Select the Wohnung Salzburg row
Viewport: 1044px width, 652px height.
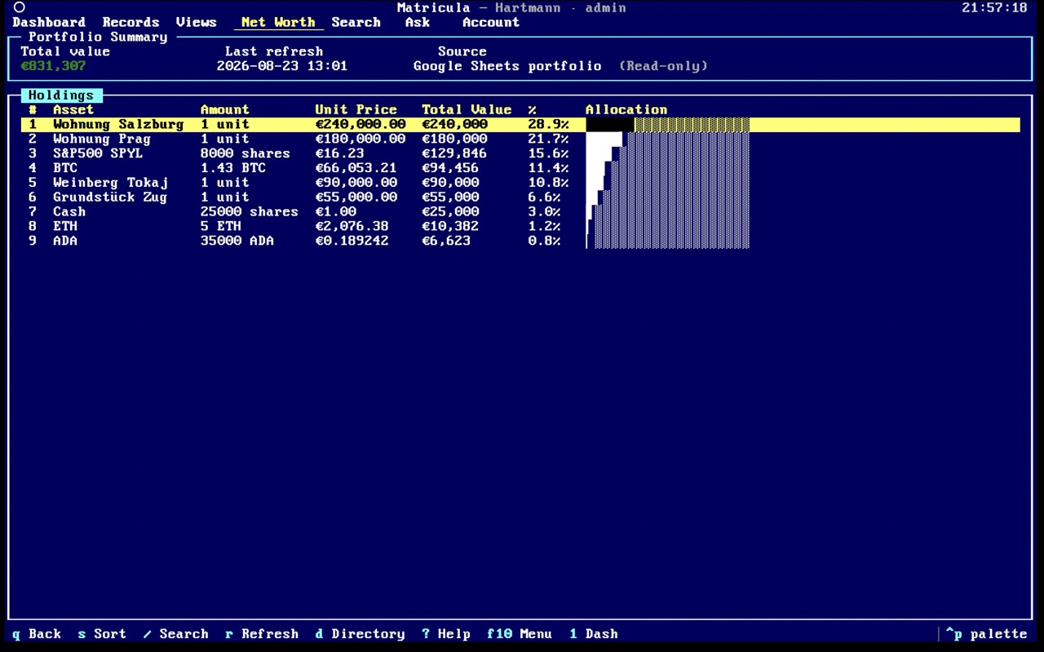[x=520, y=124]
